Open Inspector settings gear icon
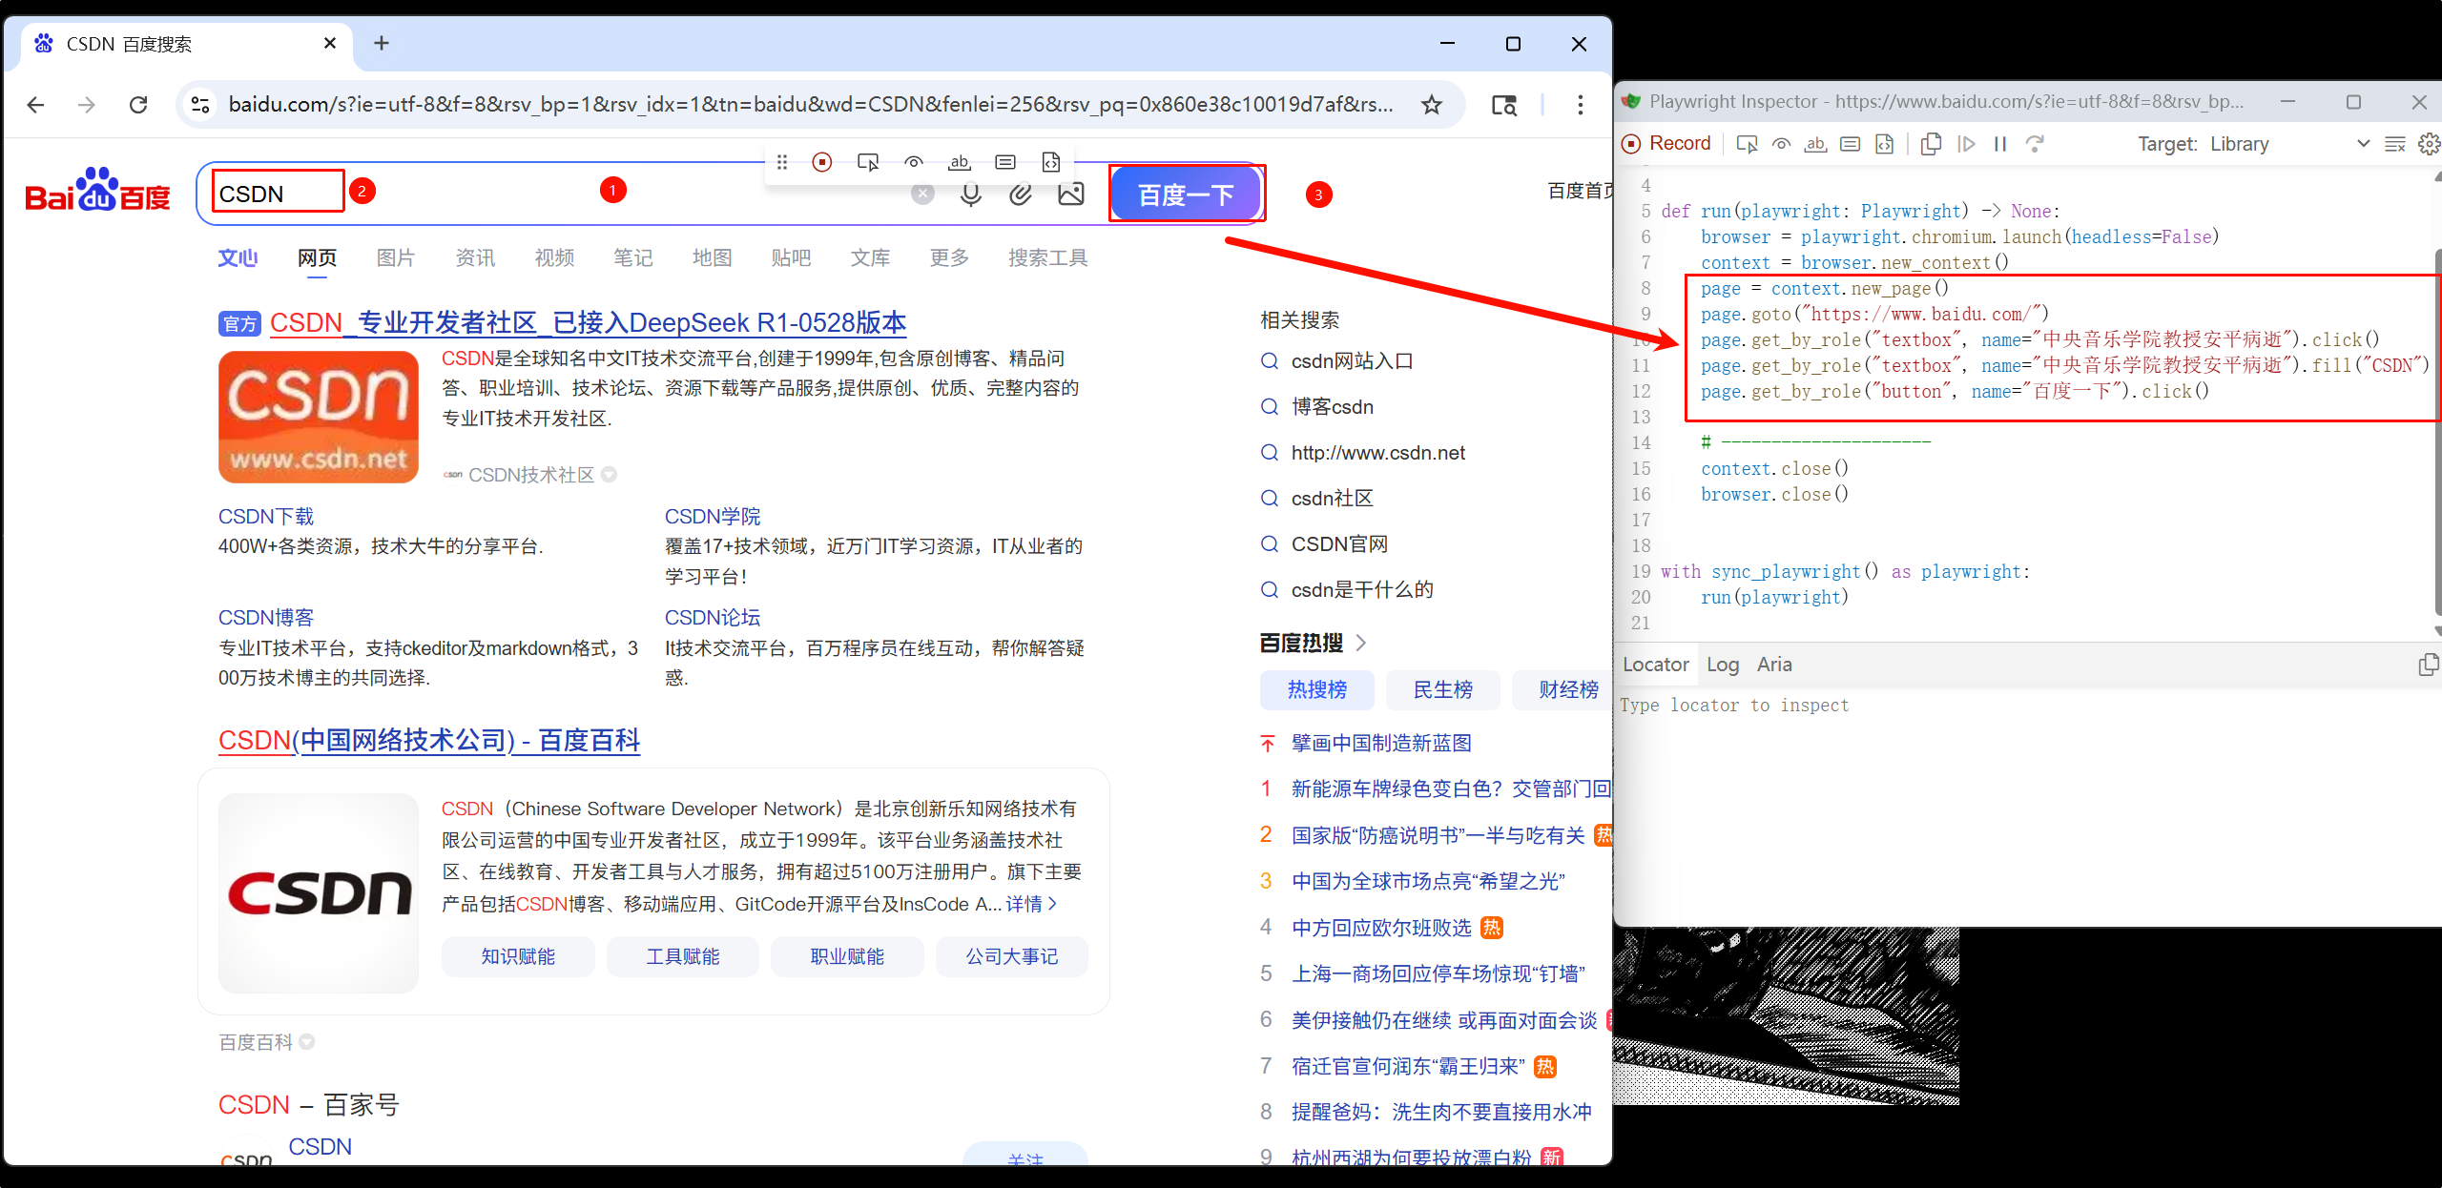Screen dimensions: 2442x1188 2429,144
